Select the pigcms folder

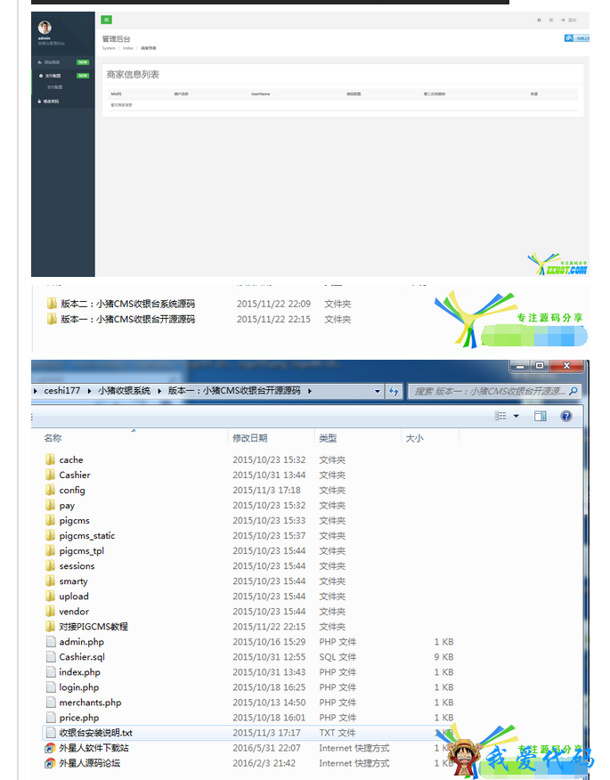67,520
